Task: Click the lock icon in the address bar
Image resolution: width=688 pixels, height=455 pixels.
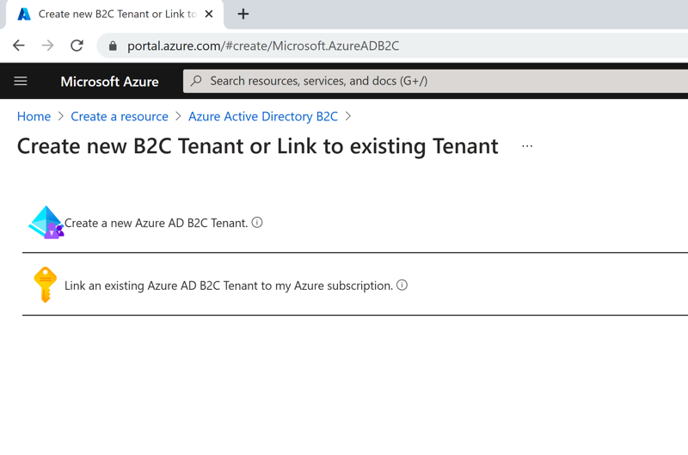Action: pos(113,46)
